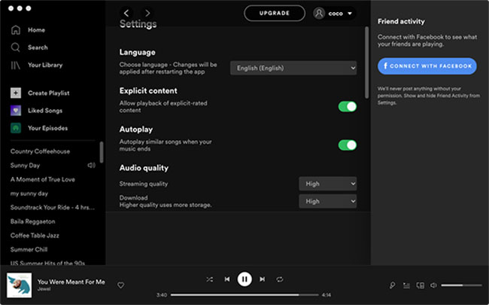This screenshot has width=489, height=305.
Task: Toggle repeat mode
Action: point(280,279)
